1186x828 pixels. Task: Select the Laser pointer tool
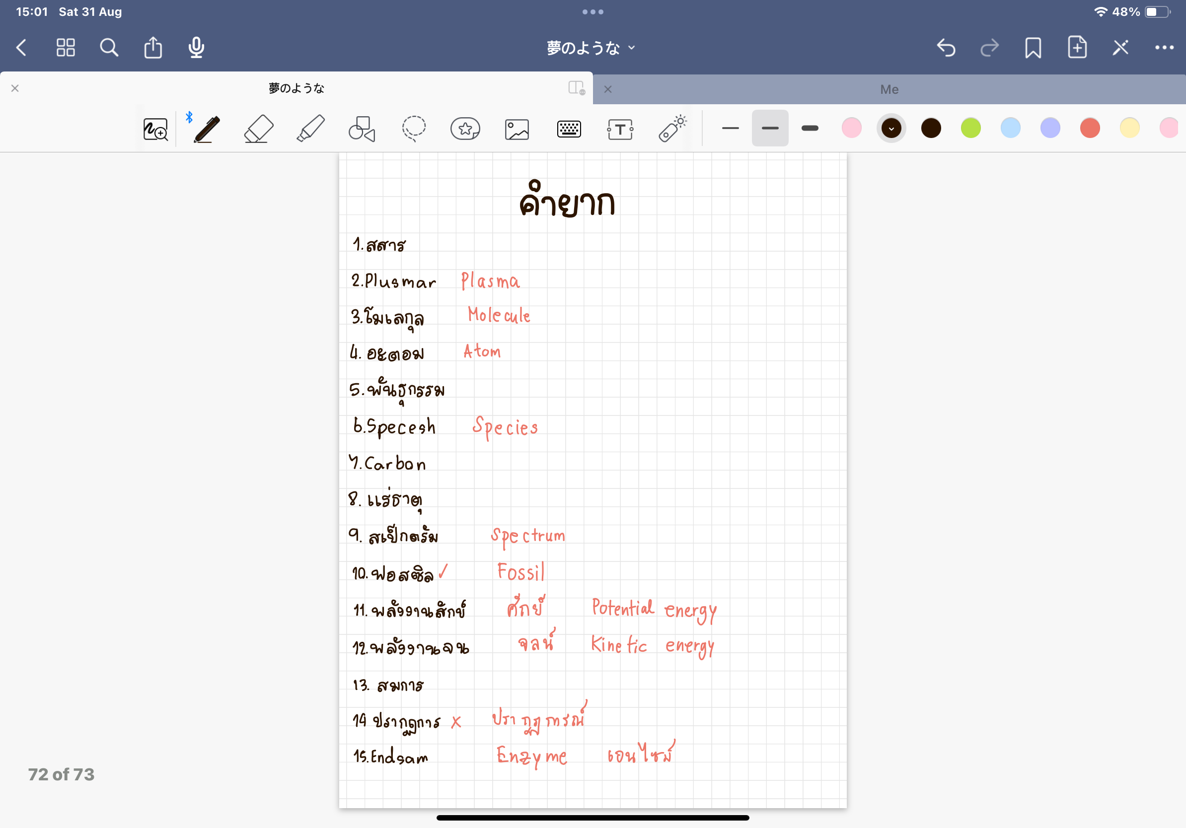pyautogui.click(x=672, y=129)
